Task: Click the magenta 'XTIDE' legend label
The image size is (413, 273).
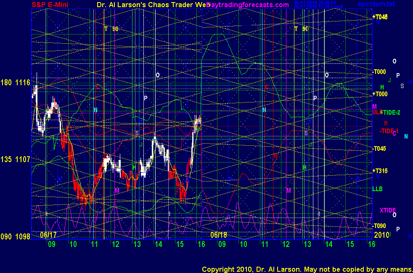Action: click(388, 210)
